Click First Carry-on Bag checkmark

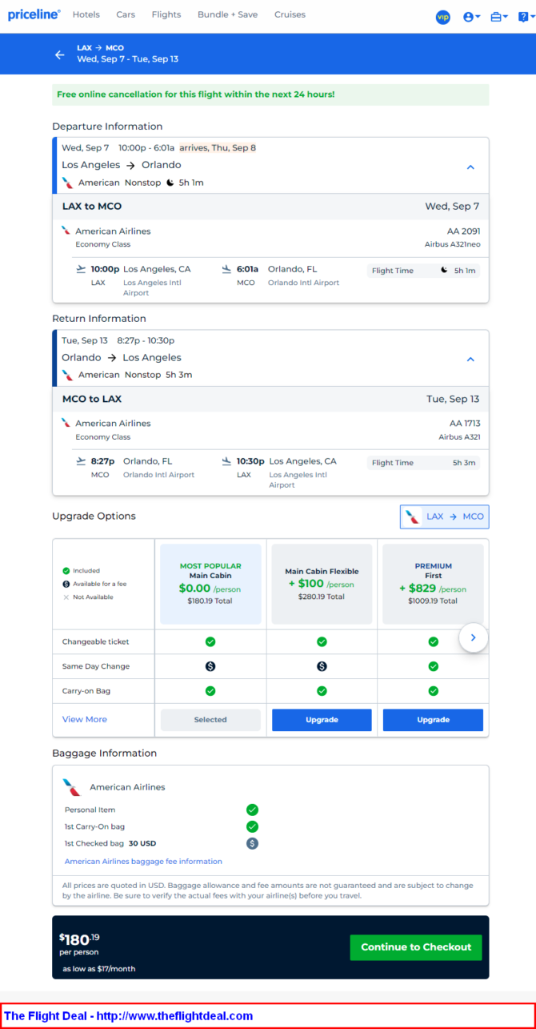(433, 691)
